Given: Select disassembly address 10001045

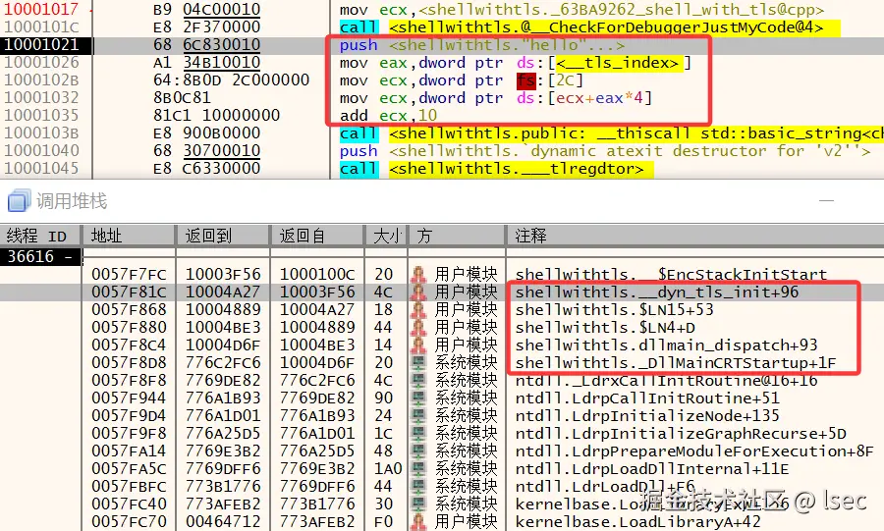Looking at the screenshot, I should tap(41, 169).
